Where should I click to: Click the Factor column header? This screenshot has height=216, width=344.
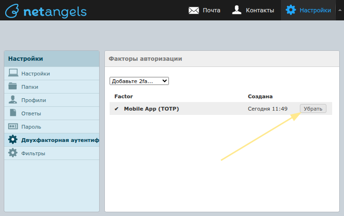point(123,96)
